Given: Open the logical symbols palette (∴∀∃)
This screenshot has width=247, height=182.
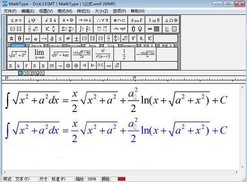Looking at the screenshot, I should (x=102, y=20).
